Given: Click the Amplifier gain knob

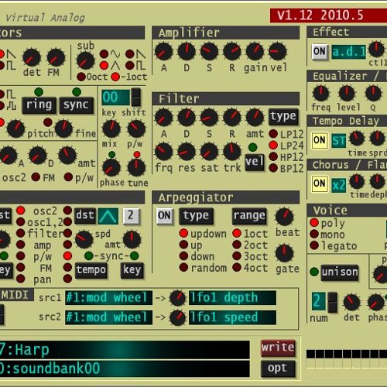Looking at the screenshot, I should pyautogui.click(x=255, y=52).
